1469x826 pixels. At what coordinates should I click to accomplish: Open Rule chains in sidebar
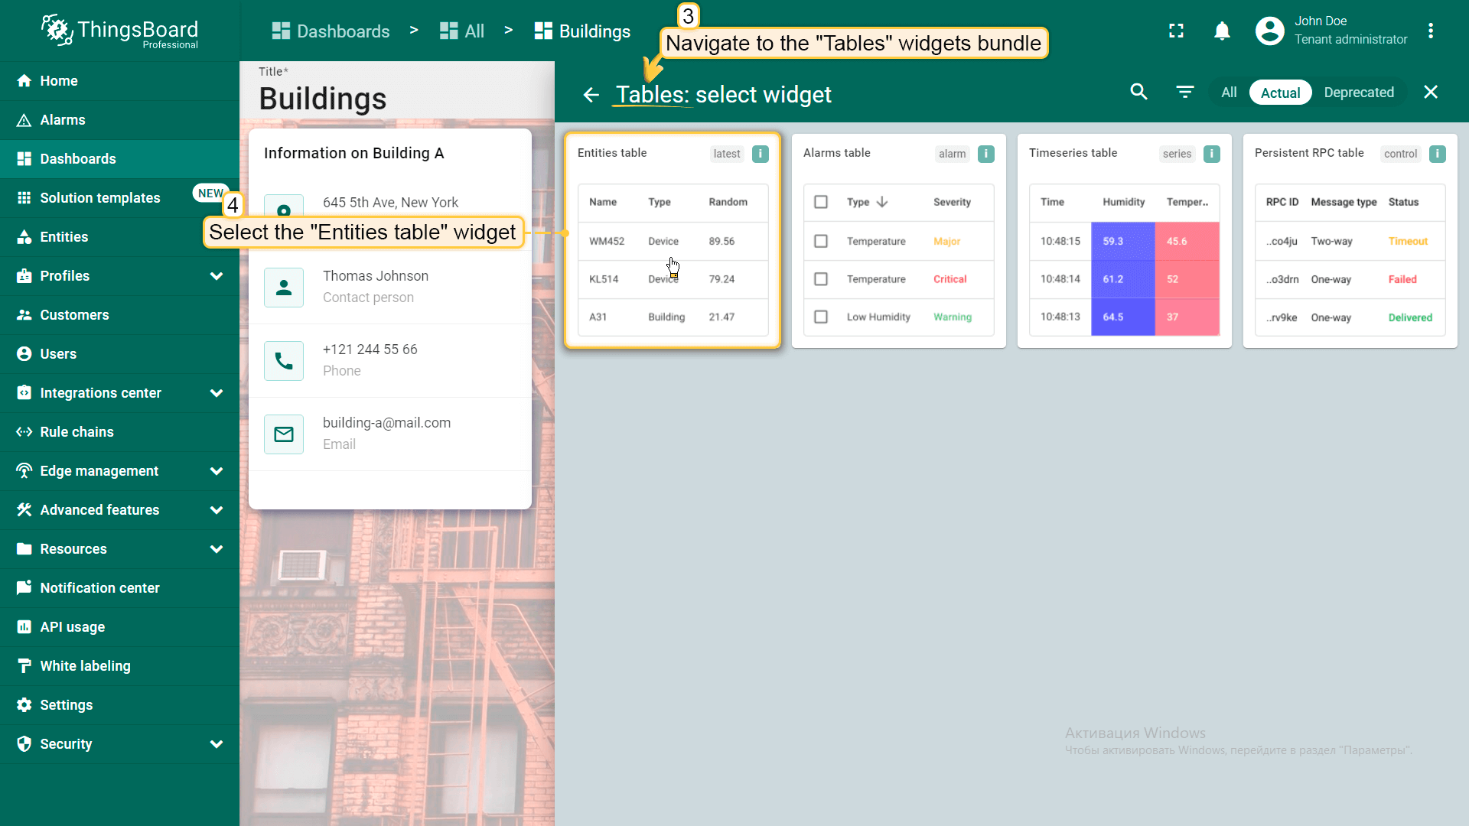pos(77,432)
